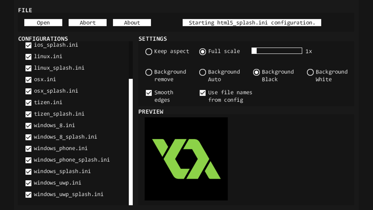Image resolution: width=373 pixels, height=210 pixels.
Task: Select Background Black radio button
Action: [x=256, y=72]
